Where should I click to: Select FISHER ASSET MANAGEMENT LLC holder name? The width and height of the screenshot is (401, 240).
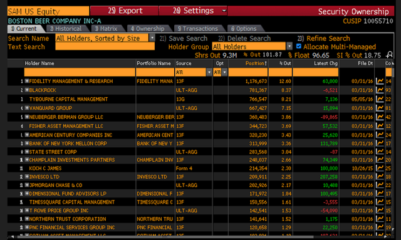[x=66, y=126]
